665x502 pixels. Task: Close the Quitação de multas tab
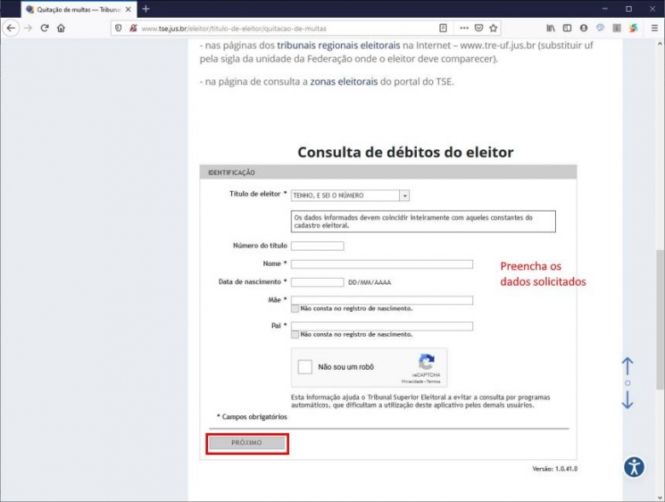point(128,9)
